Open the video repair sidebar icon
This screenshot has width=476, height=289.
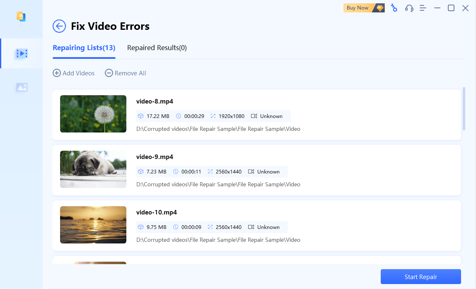(x=22, y=53)
